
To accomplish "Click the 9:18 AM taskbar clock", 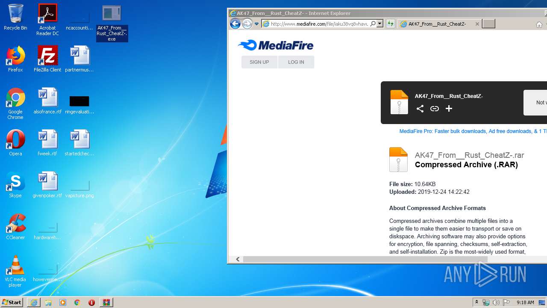I will [x=525, y=302].
